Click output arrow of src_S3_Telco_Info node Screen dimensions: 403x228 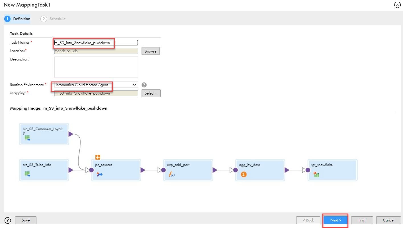71,170
